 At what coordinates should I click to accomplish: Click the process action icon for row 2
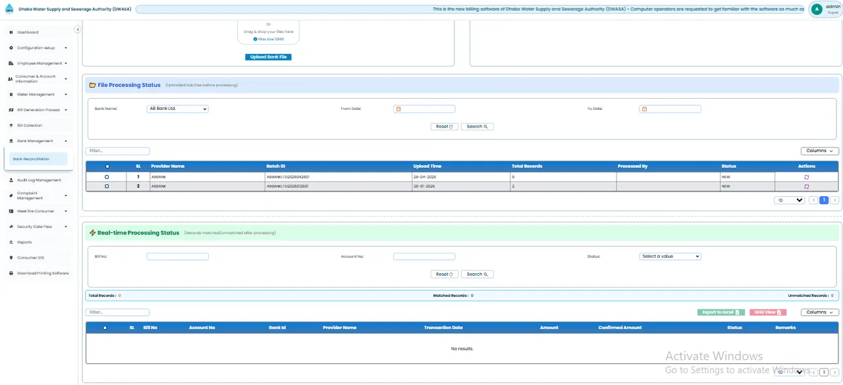[806, 186]
